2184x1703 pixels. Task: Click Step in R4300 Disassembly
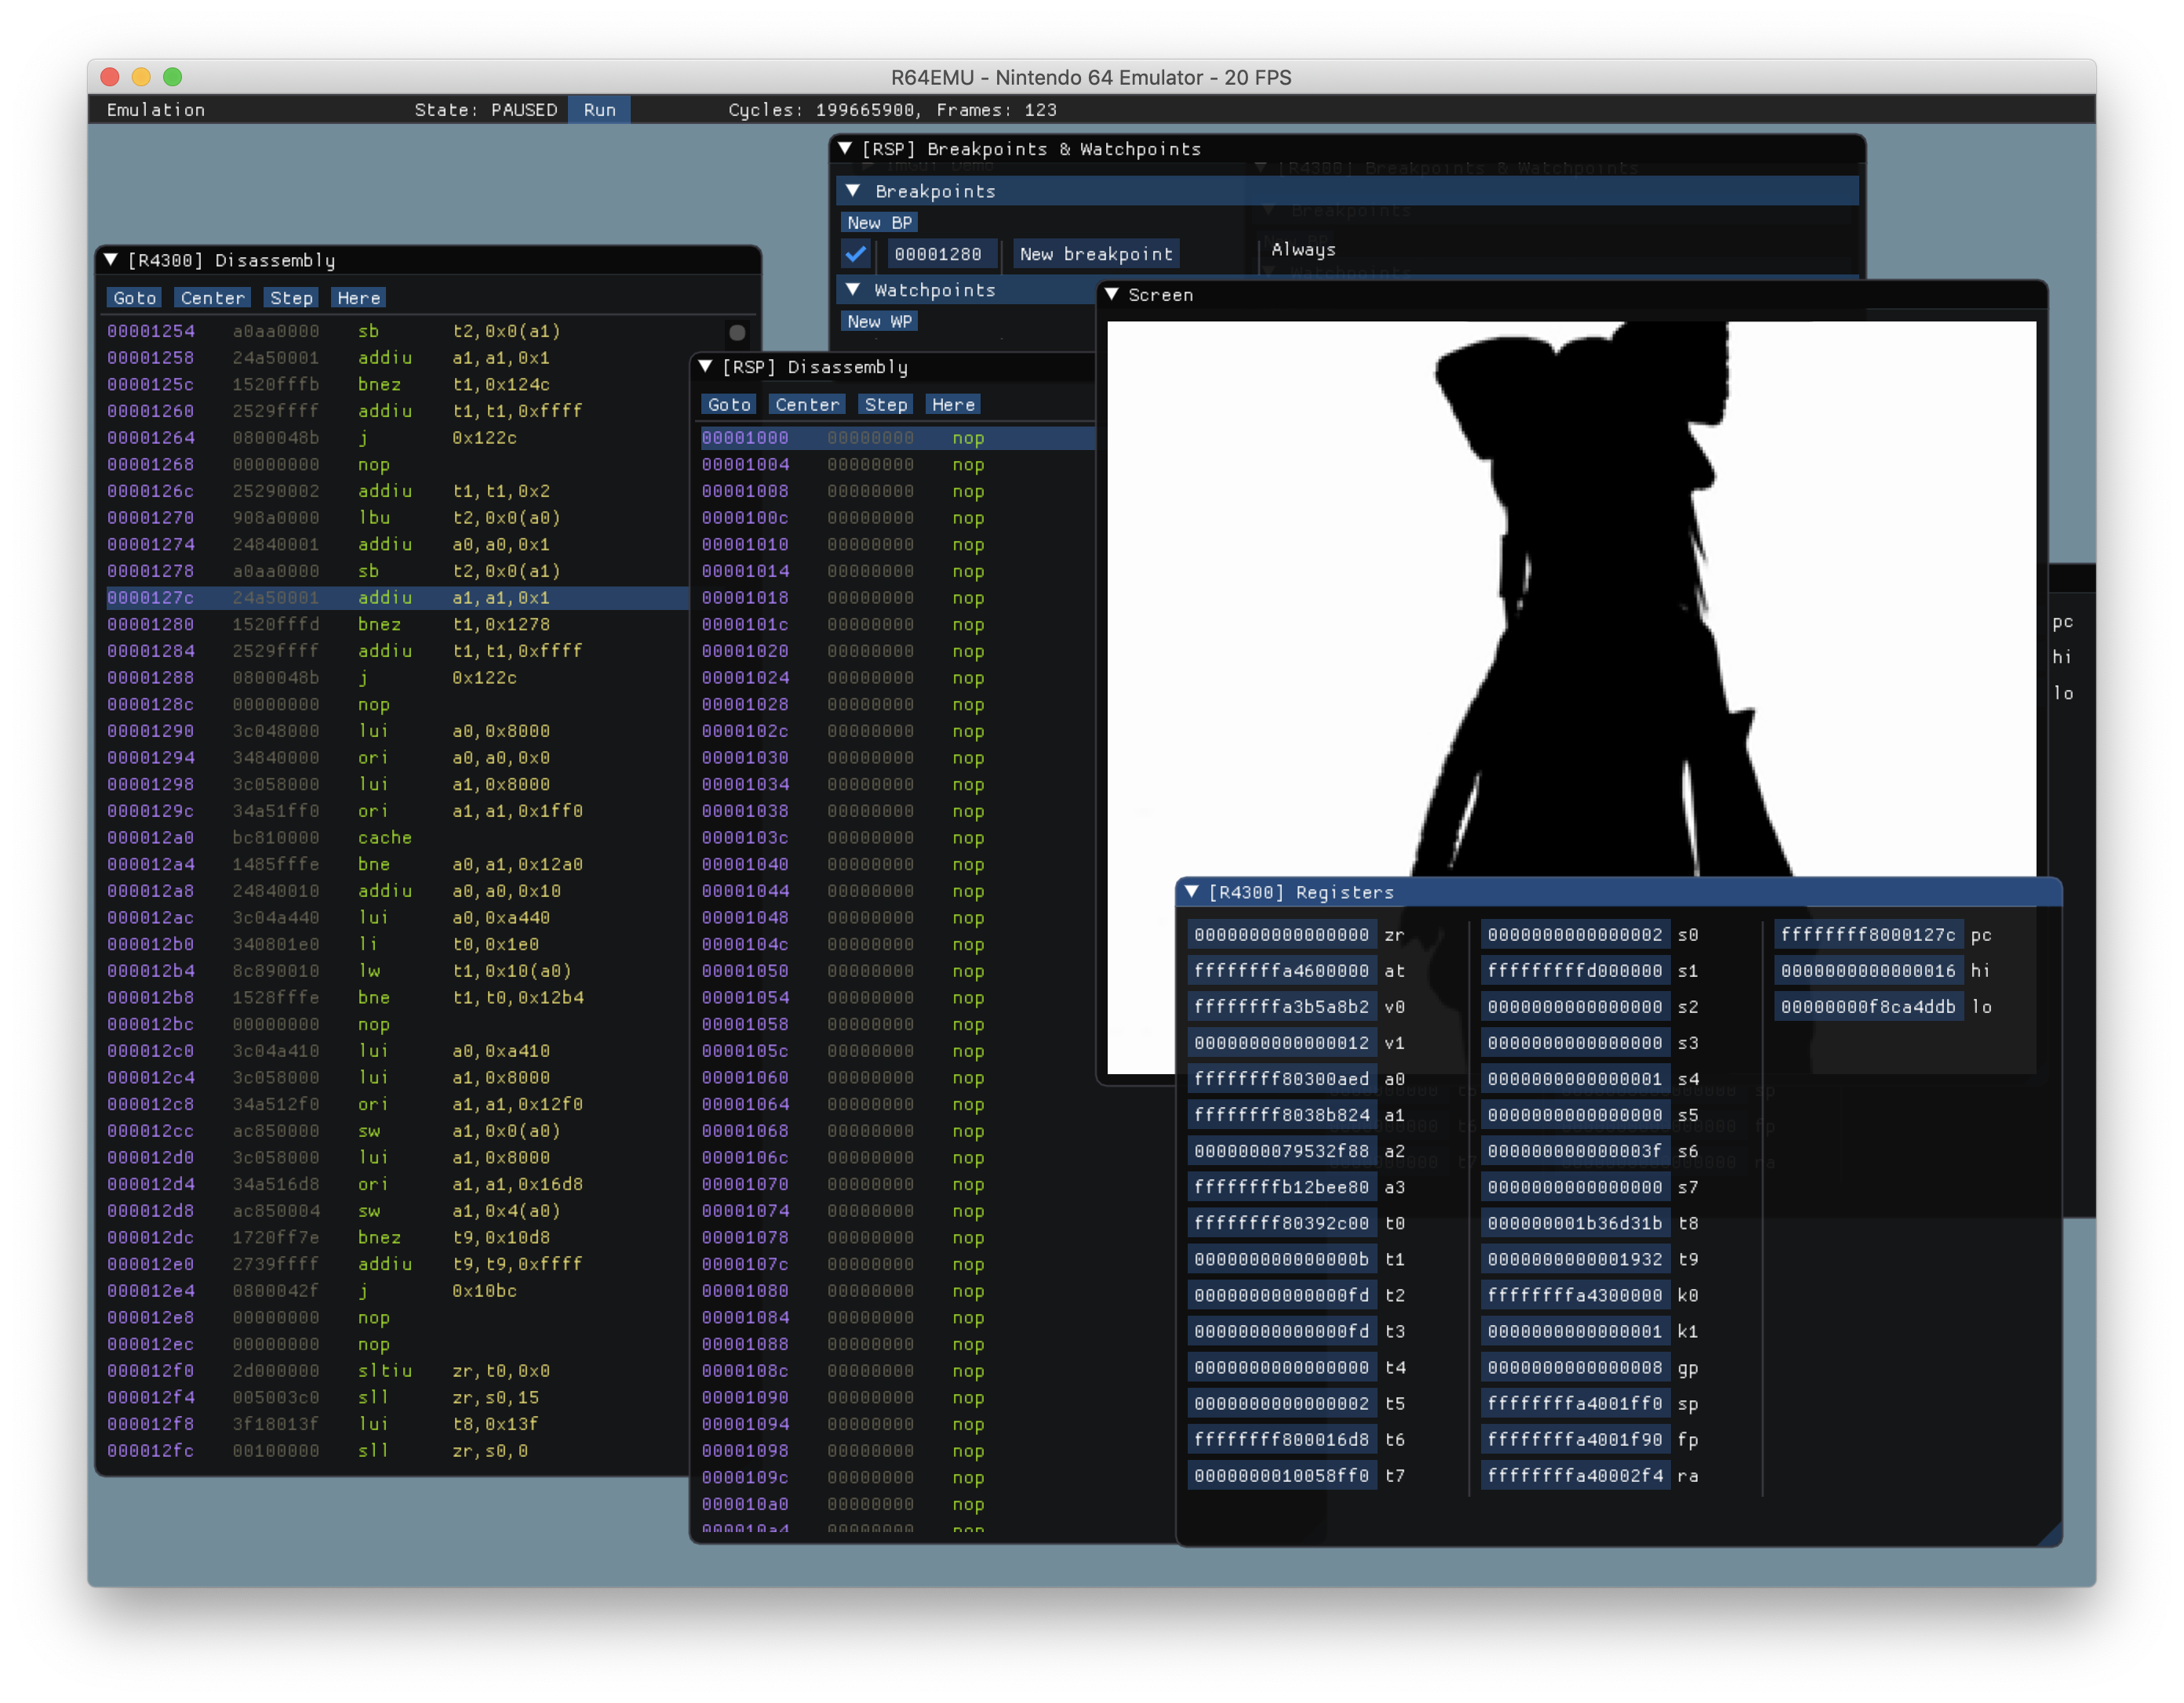(291, 298)
